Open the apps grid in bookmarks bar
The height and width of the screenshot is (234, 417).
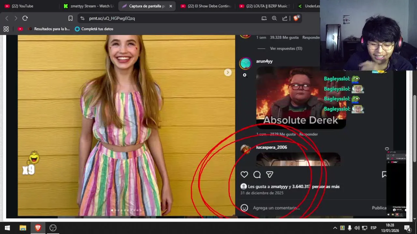pos(6,29)
